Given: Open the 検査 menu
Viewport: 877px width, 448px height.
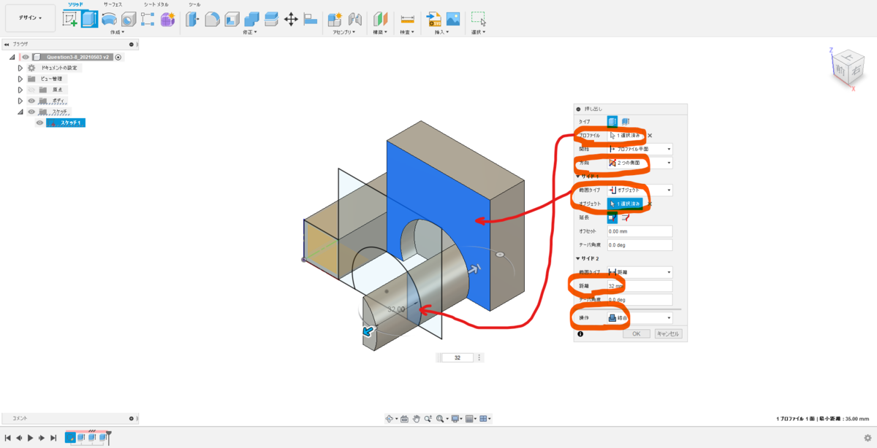Looking at the screenshot, I should click(x=407, y=32).
